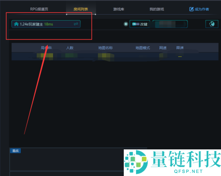Click the blue 激战 tag

15,151
